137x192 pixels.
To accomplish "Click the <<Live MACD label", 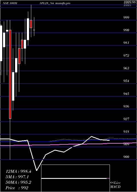I will [x=115, y=185].
